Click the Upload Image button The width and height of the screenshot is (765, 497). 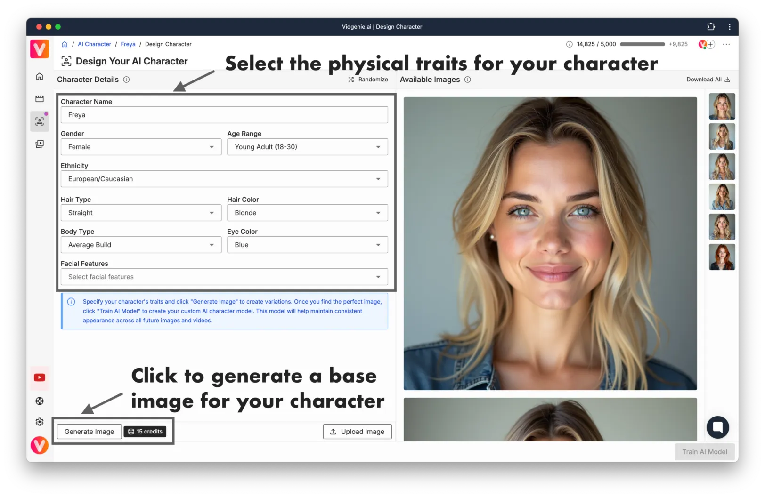point(357,432)
